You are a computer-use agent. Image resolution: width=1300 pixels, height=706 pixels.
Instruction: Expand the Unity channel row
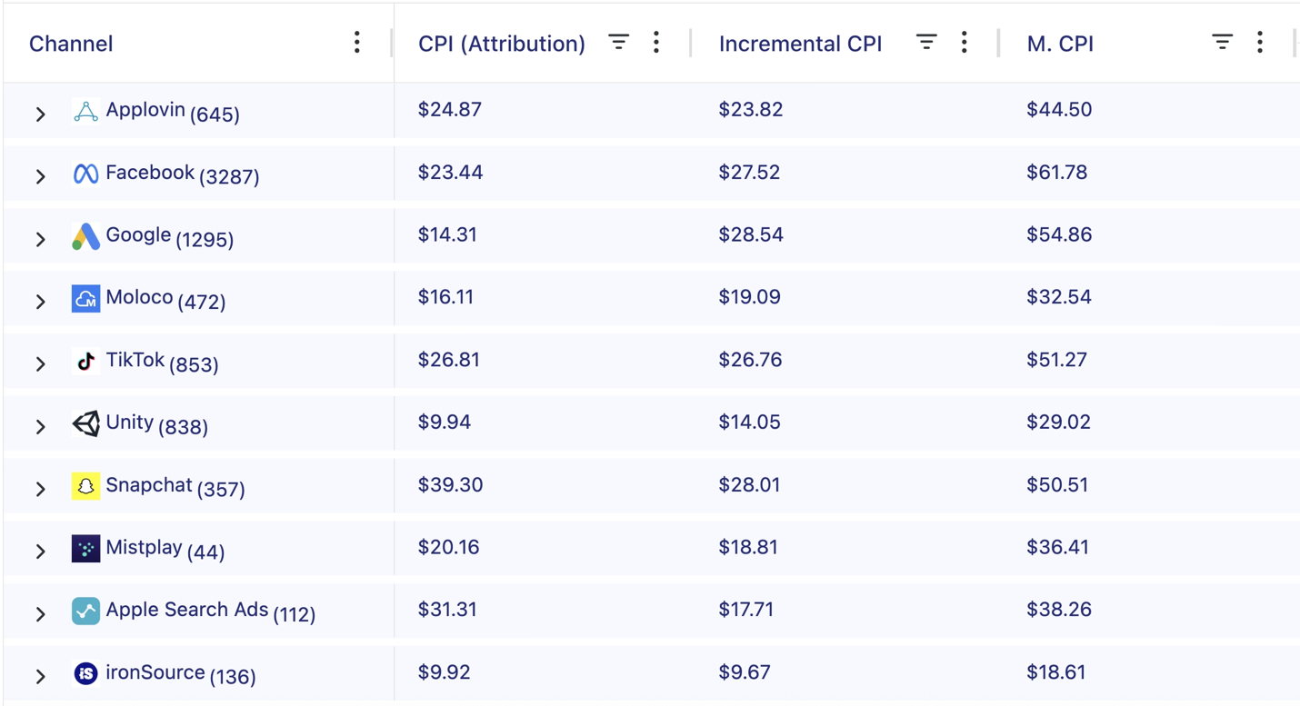[x=41, y=427]
